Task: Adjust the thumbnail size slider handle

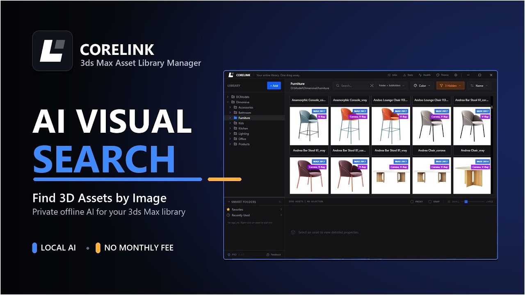Action: coord(466,202)
